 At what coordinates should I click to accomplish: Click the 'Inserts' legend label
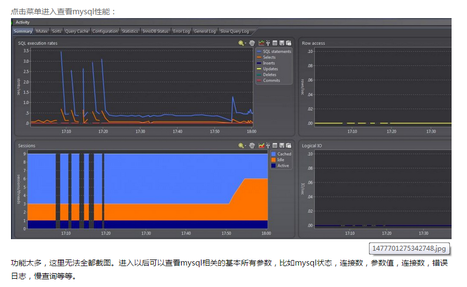pyautogui.click(x=269, y=63)
